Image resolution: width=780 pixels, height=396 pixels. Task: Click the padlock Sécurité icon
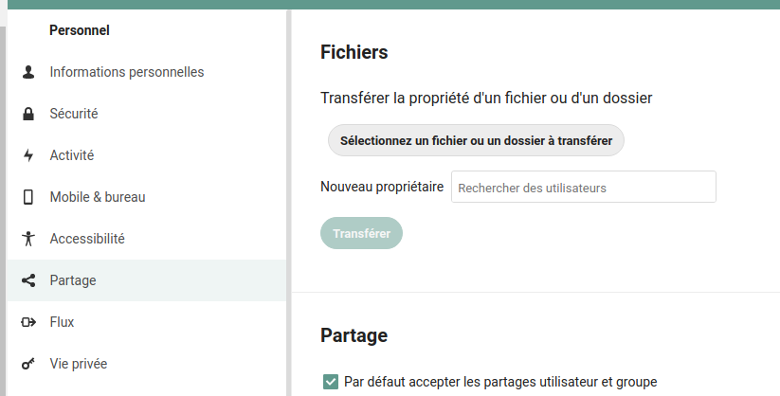click(x=28, y=114)
